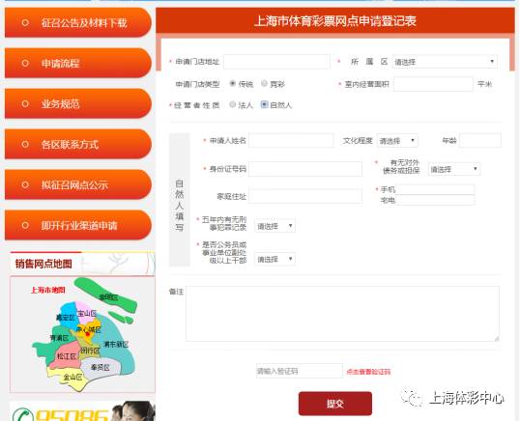Click 点击查看验证码 link
Image resolution: width=520 pixels, height=421 pixels.
[368, 372]
